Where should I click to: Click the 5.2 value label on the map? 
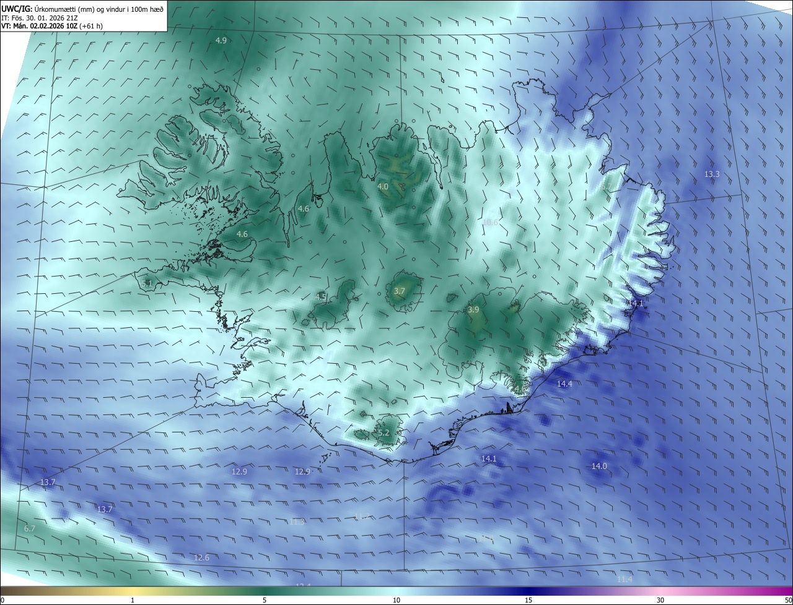pyautogui.click(x=383, y=432)
